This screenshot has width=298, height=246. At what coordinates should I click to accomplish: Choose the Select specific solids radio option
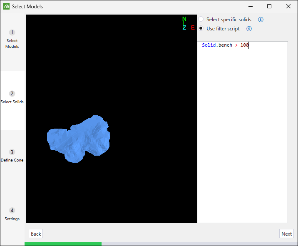[201, 19]
